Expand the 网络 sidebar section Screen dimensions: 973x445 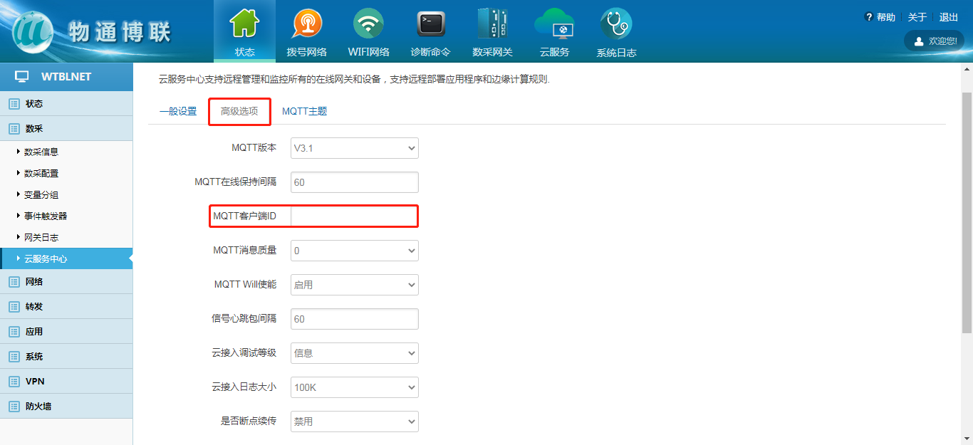[x=34, y=282]
